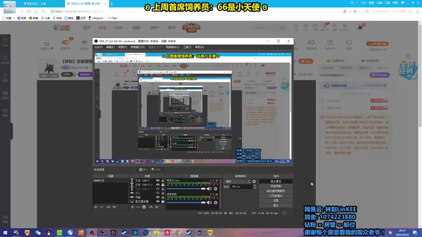Open OBS 场景集合(S) menu
This screenshot has height=237, width=422.
tap(172, 47)
